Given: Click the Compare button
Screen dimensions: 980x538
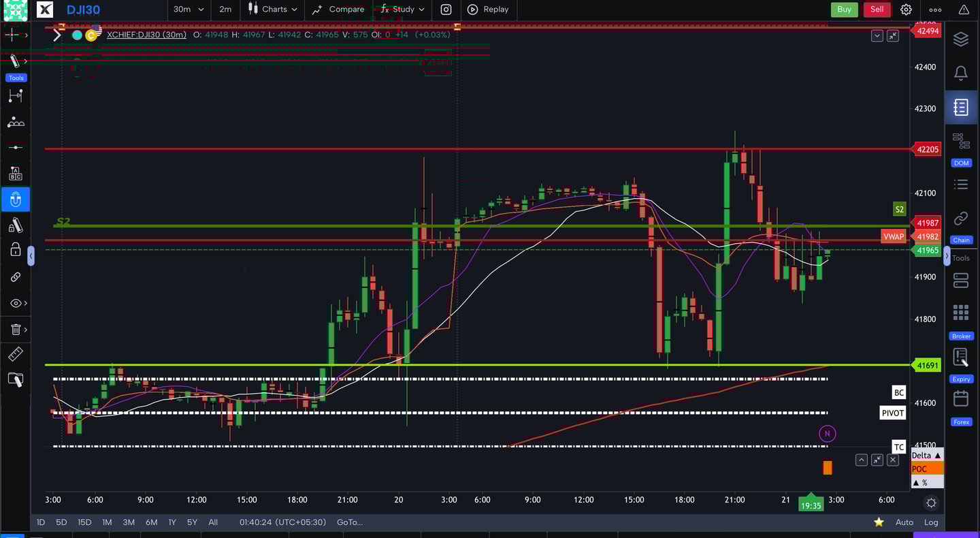Looking at the screenshot, I should [338, 9].
